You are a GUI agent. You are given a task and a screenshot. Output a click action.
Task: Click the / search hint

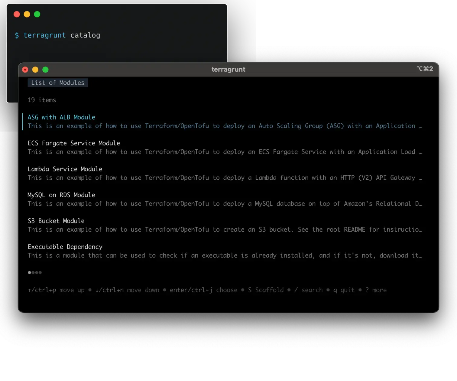point(309,290)
